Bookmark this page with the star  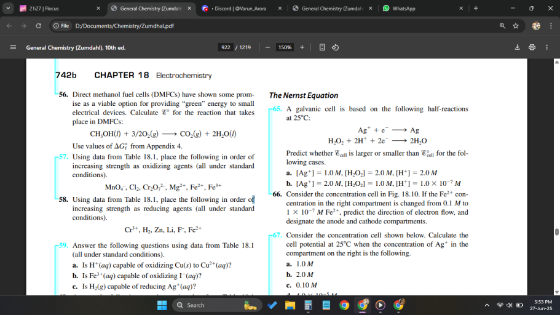(516, 26)
